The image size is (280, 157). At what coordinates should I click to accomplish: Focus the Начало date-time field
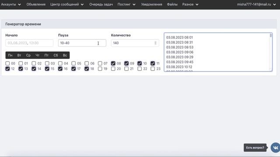pos(29,43)
